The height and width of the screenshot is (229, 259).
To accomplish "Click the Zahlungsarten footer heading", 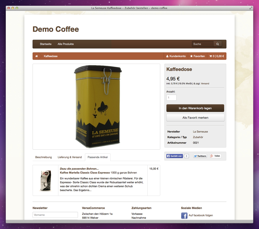I will [x=141, y=208].
